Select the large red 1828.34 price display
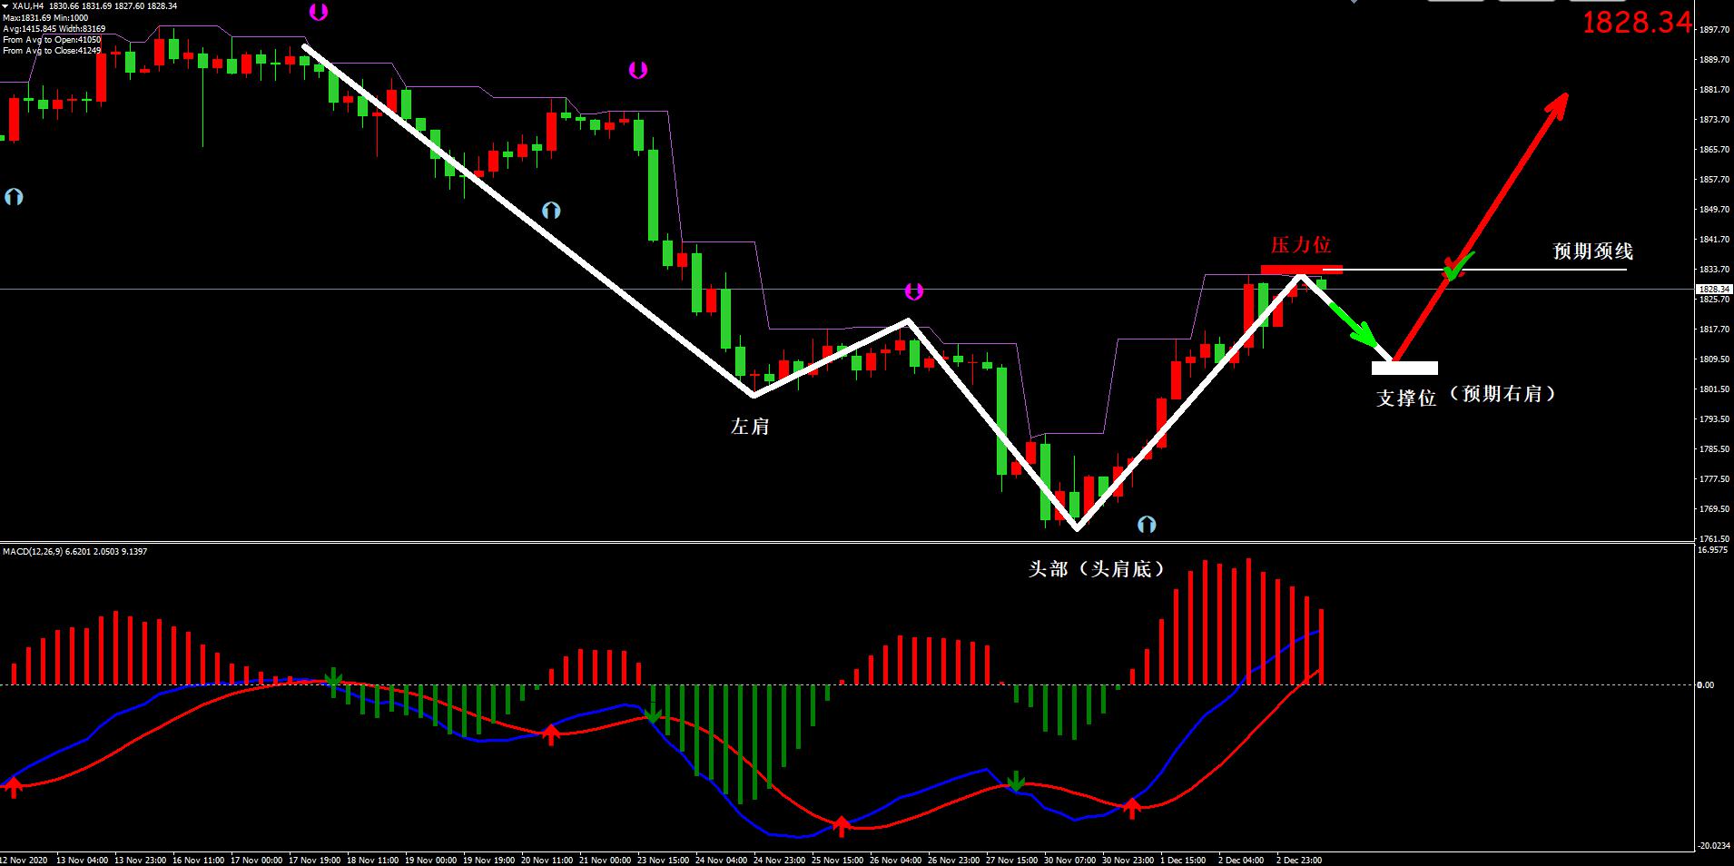This screenshot has height=866, width=1734. point(1637,23)
